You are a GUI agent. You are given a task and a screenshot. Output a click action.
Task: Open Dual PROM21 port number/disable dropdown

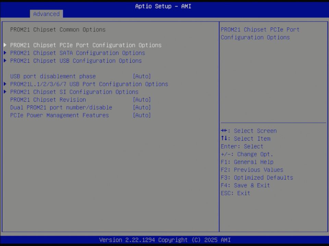tap(142, 107)
